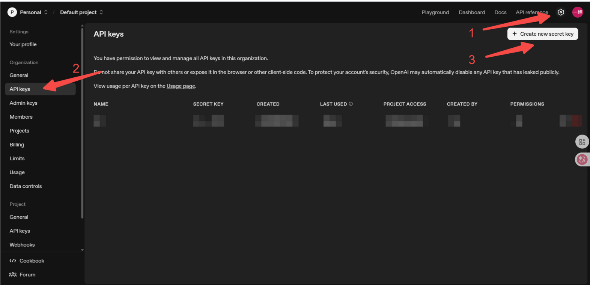Screen dimensions: 590x285
Task: Click the SECRET KEY column header
Action: (208, 104)
